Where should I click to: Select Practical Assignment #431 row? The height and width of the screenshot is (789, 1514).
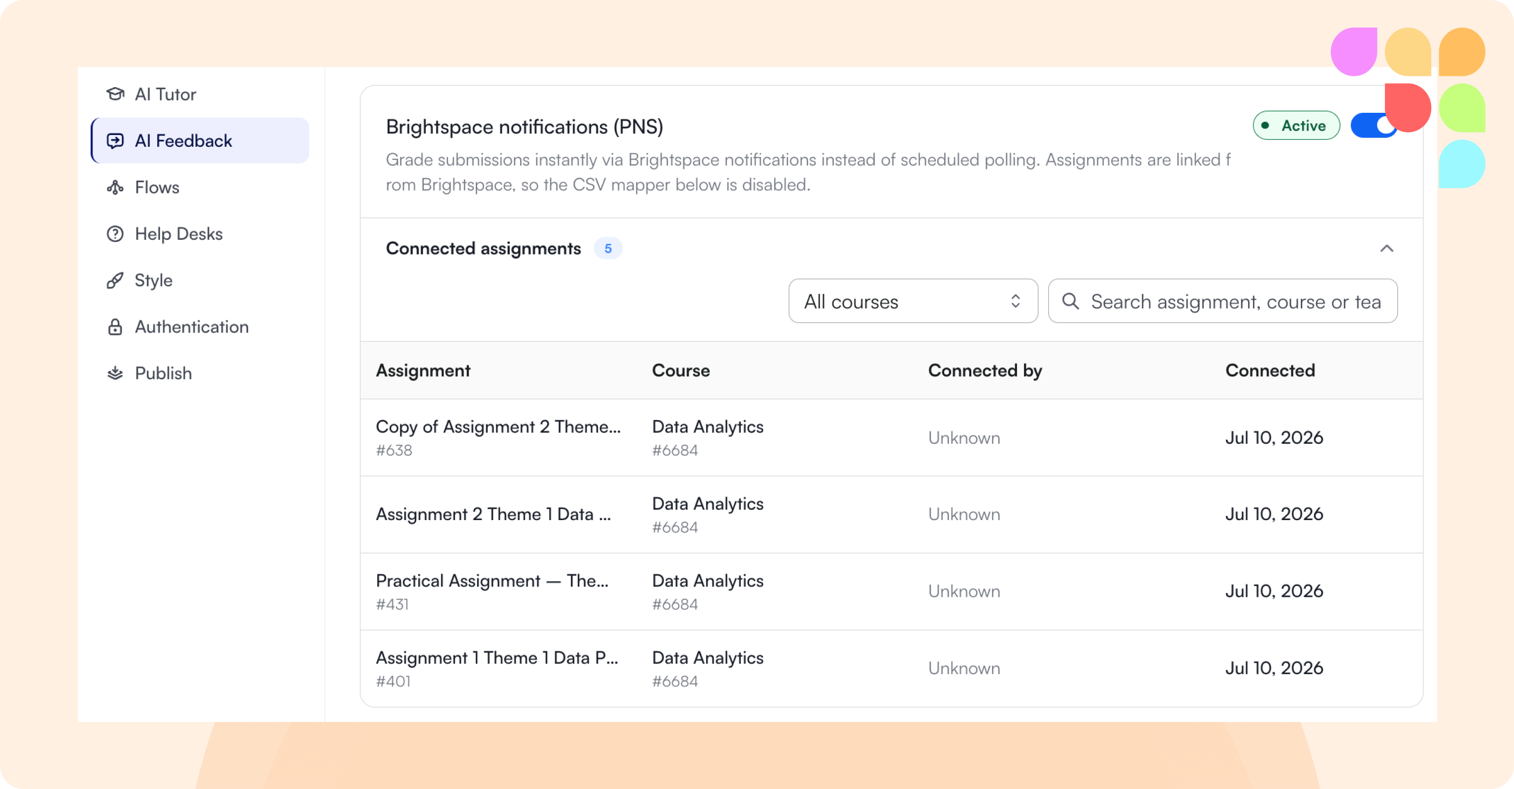pos(891,592)
